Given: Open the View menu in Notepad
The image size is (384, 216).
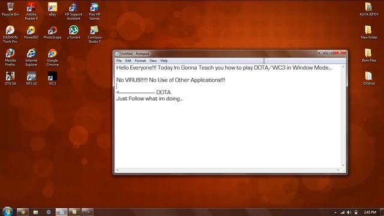Looking at the screenshot, I should click(153, 61).
